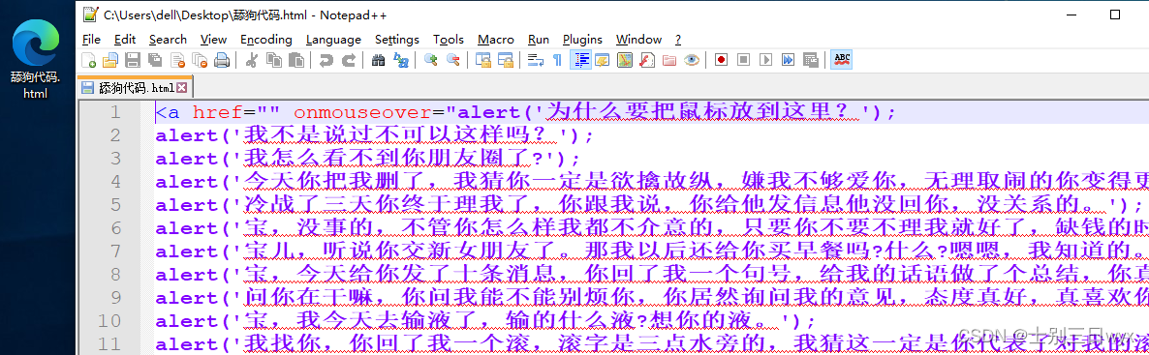Click the Synchronize Horizontal Scrolling icon
This screenshot has height=355, width=1149.
[506, 60]
